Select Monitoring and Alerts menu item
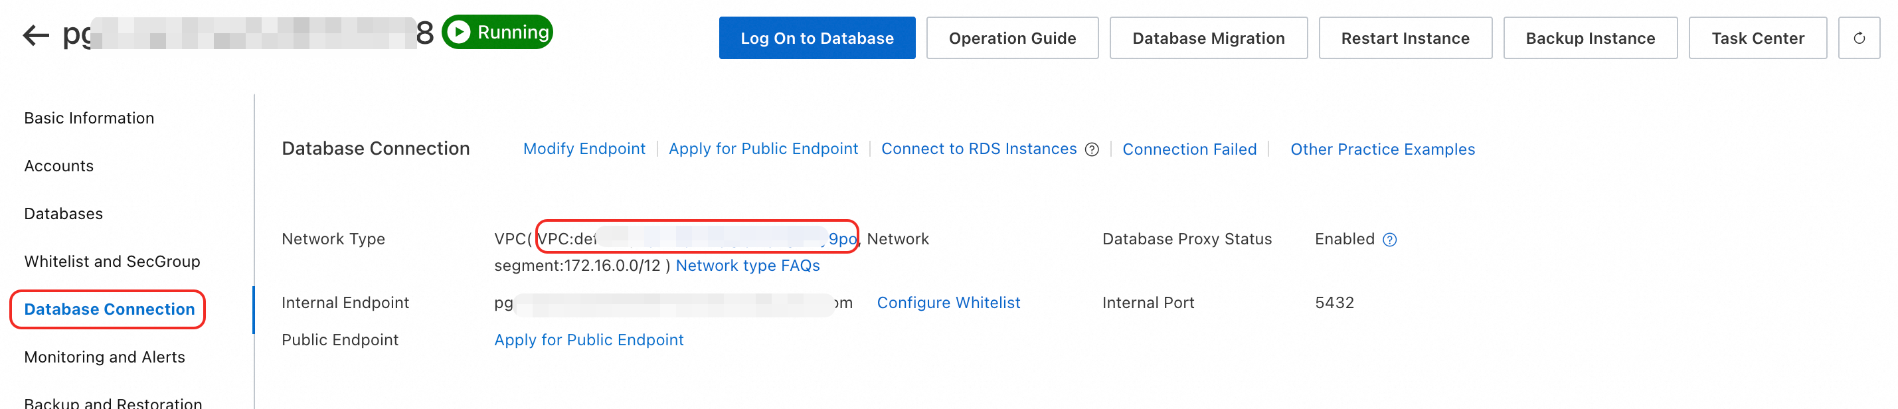Screen dimensions: 1898x409 [x=105, y=357]
